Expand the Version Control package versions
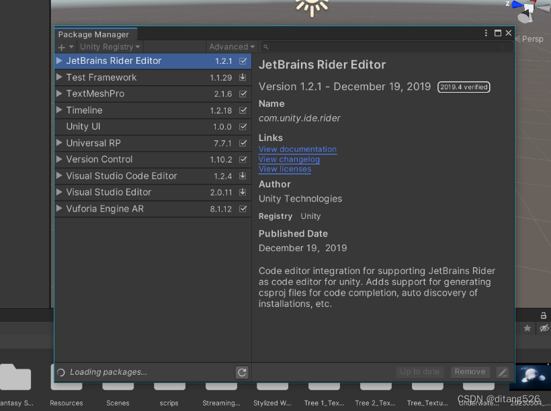The image size is (551, 411). coord(59,159)
